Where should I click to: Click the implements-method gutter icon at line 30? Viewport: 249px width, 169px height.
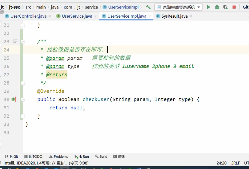click(14, 99)
